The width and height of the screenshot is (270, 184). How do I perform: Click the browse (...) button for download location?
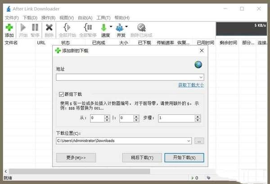pos(199,141)
